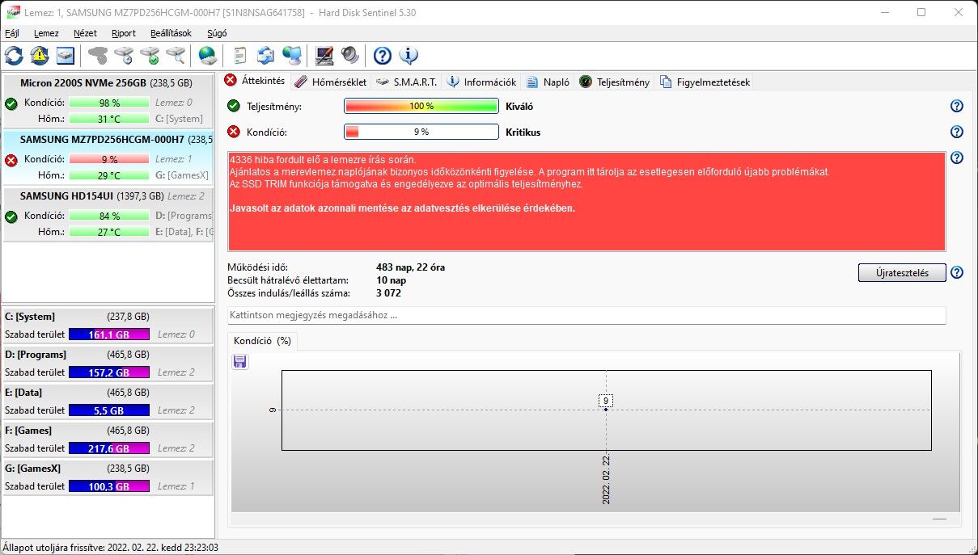Screen dimensions: 978x555
Task: Click the disk with magnifier icon
Action: point(176,56)
